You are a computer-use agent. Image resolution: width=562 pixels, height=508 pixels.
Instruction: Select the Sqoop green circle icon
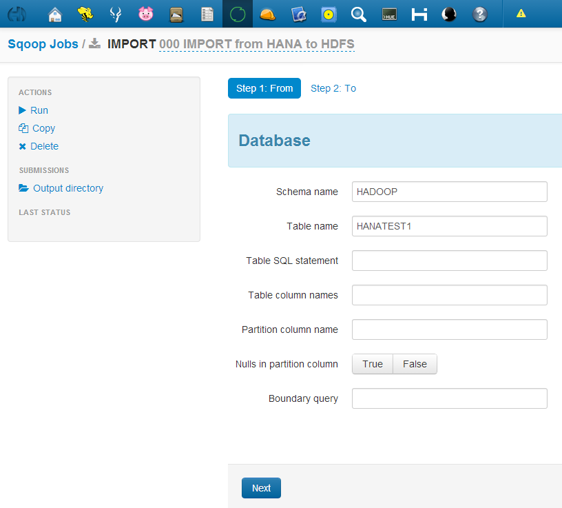click(x=238, y=14)
